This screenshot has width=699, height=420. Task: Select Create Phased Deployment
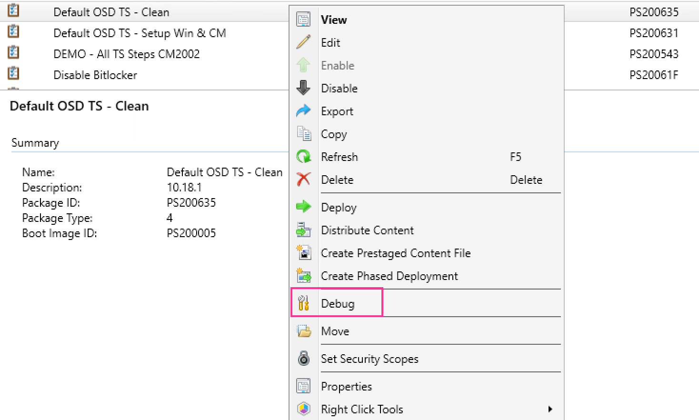[389, 276]
